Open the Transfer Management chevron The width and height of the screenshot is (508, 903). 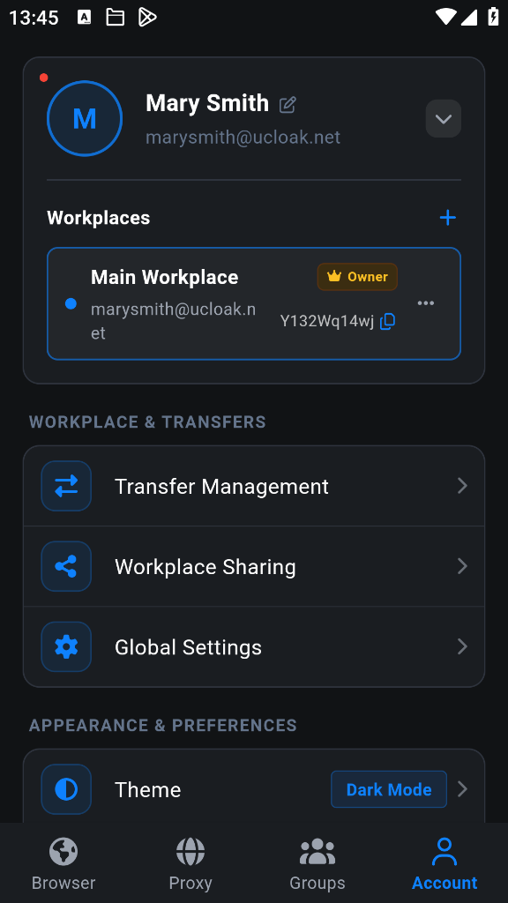[x=462, y=486]
